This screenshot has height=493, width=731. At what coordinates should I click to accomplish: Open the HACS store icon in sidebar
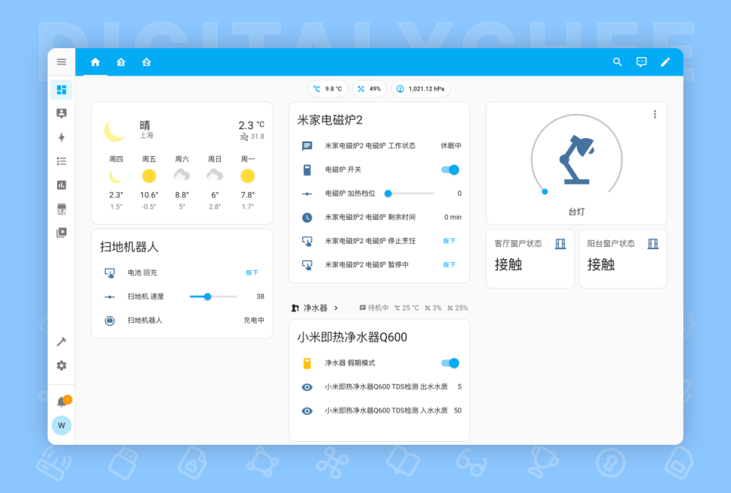61,209
